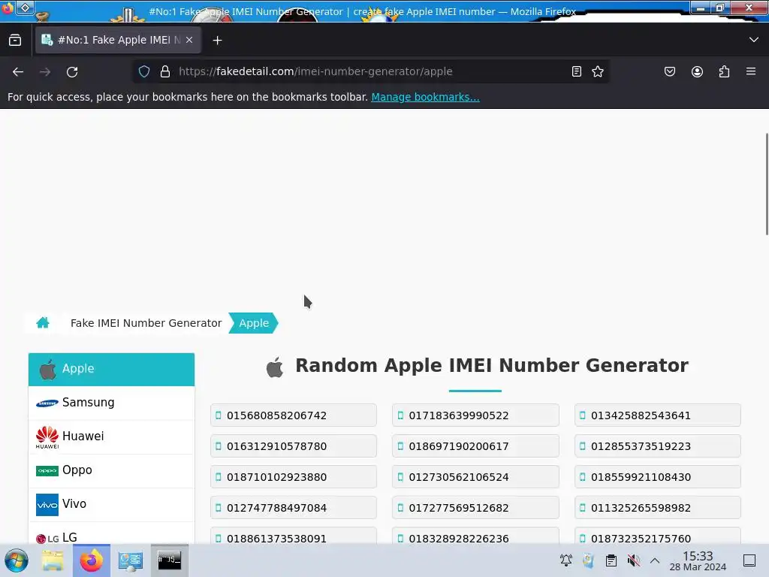Click the address bar URL field
The image size is (769, 577).
coord(370,71)
